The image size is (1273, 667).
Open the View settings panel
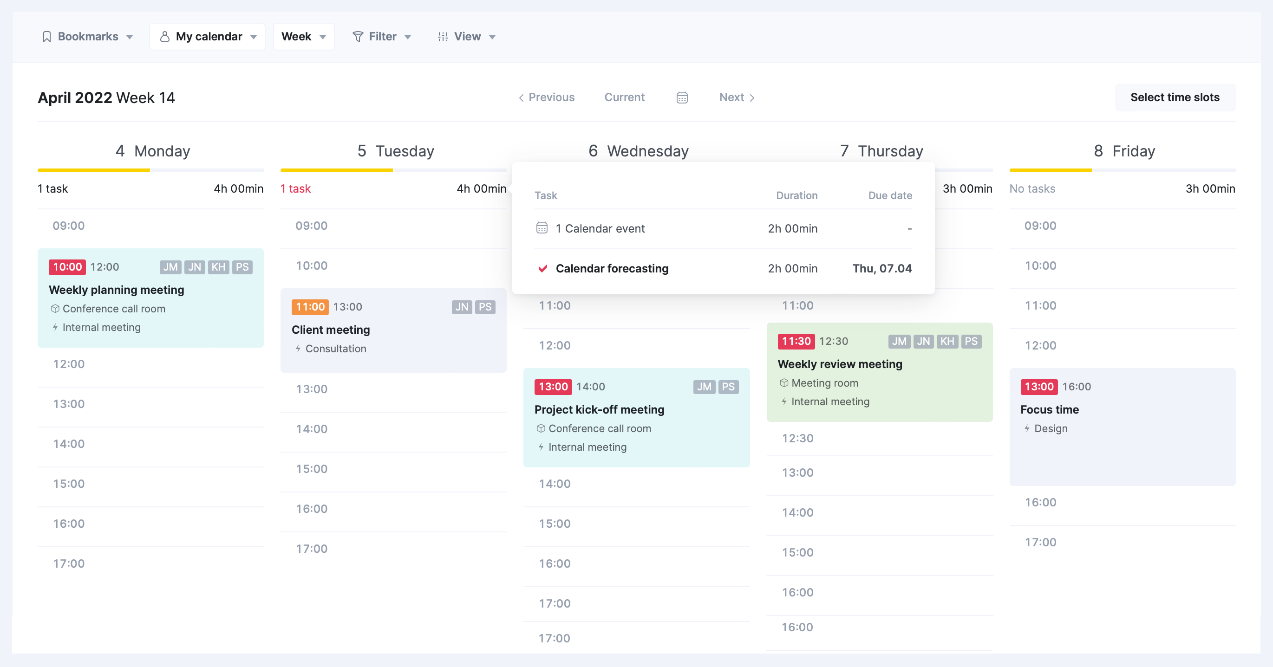466,36
